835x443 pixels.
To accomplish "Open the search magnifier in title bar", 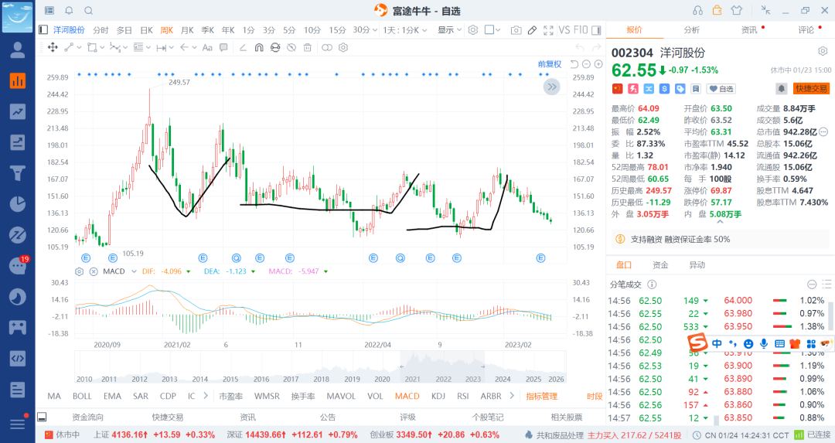I will pos(89,11).
